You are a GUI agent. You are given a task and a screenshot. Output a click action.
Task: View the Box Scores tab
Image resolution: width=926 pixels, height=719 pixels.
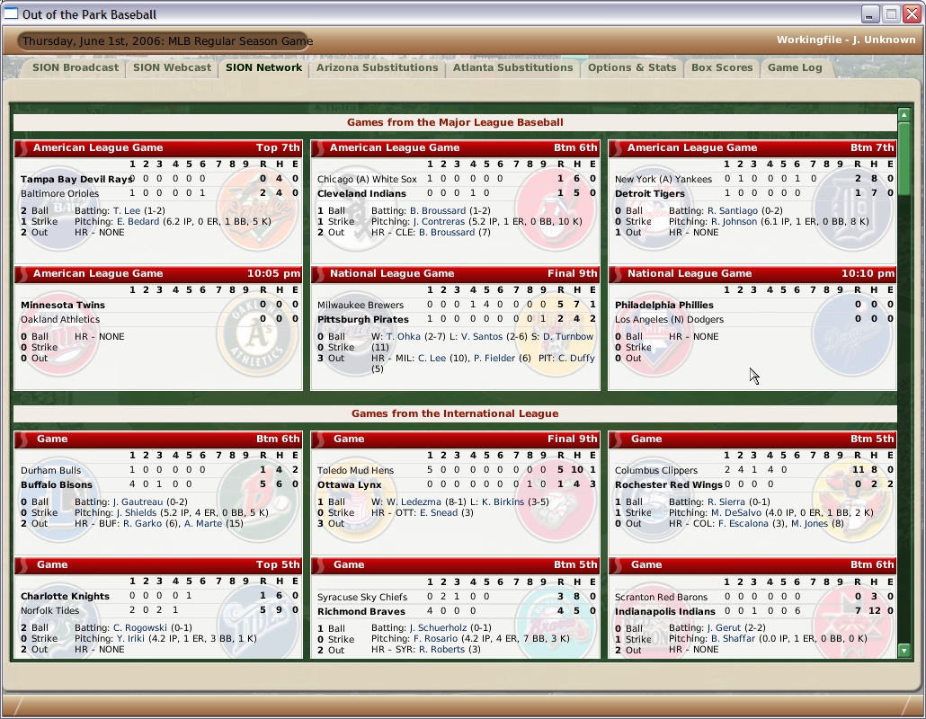click(722, 67)
